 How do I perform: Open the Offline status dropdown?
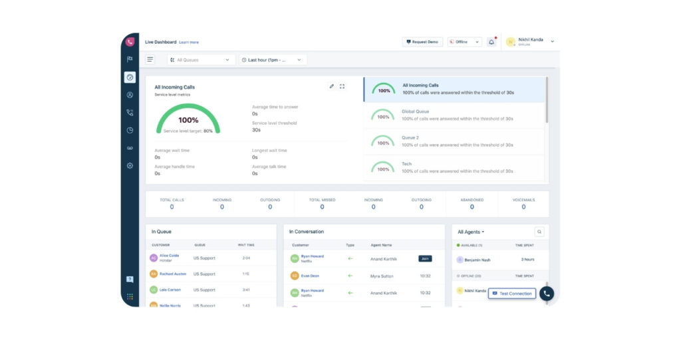pos(464,42)
